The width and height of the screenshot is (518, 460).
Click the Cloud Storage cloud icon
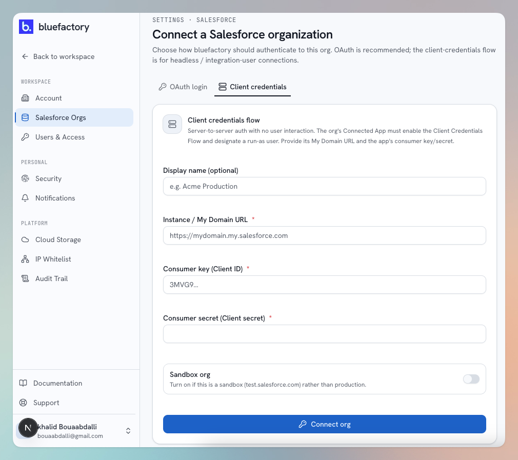tap(25, 239)
